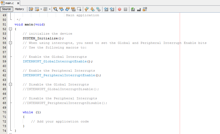220x134 pixels.
Task: Toggle highlight search in the editor toolbar
Action: click(73, 9)
